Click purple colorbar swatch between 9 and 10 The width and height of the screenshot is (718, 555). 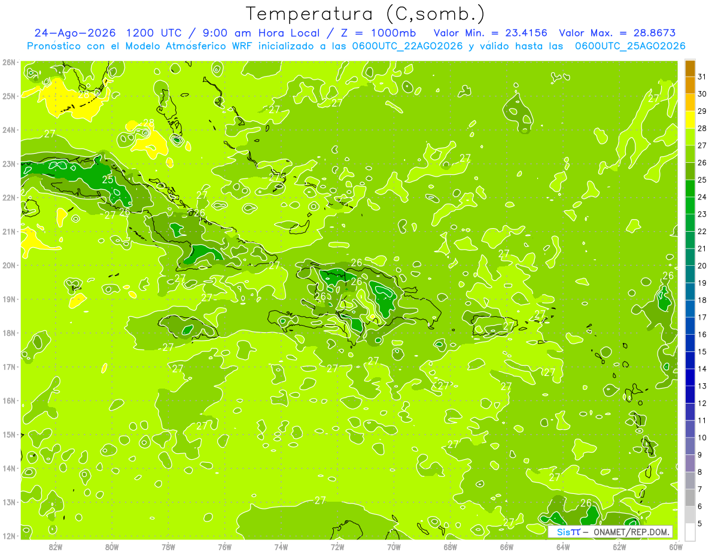(x=690, y=446)
